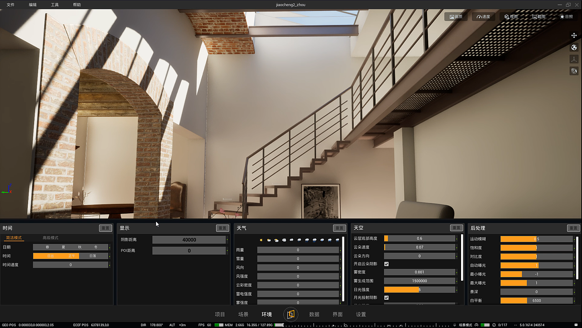Click the POI距离 value field
The height and width of the screenshot is (328, 582).
point(189,251)
